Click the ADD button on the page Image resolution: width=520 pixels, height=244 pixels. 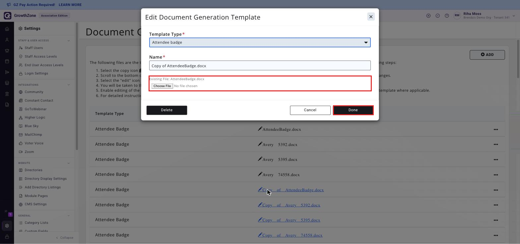[487, 55]
